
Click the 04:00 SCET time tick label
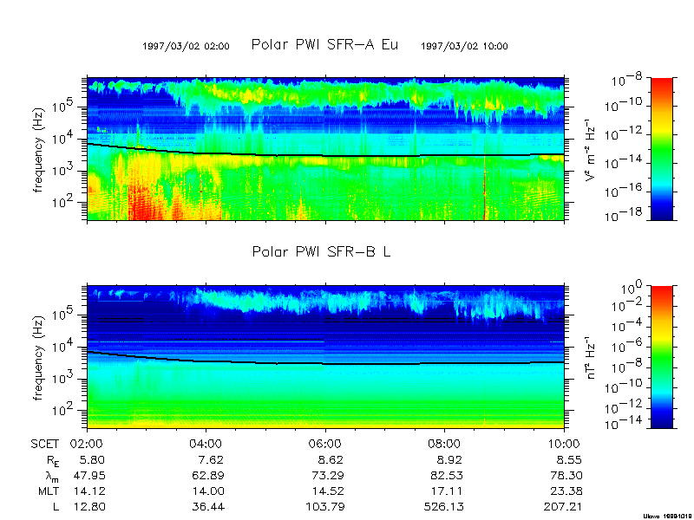coord(206,445)
